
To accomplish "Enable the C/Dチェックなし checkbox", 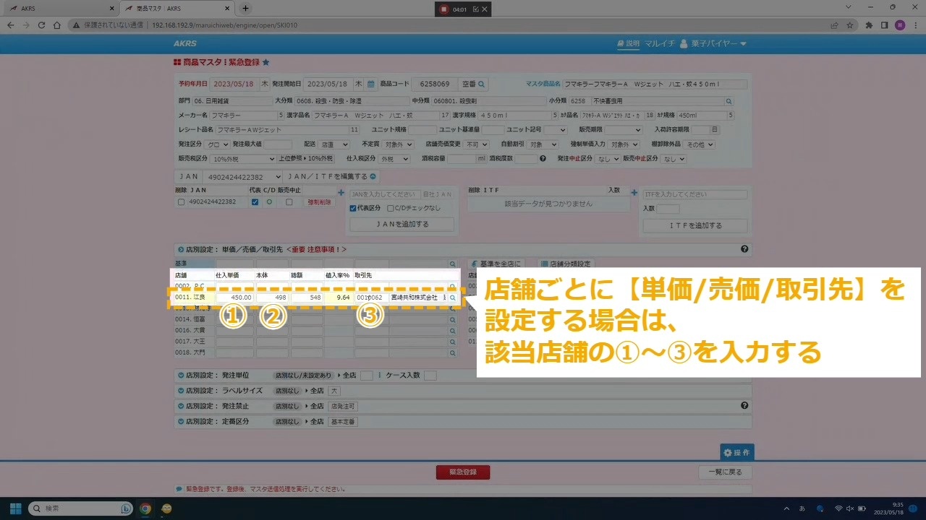I will (x=390, y=208).
